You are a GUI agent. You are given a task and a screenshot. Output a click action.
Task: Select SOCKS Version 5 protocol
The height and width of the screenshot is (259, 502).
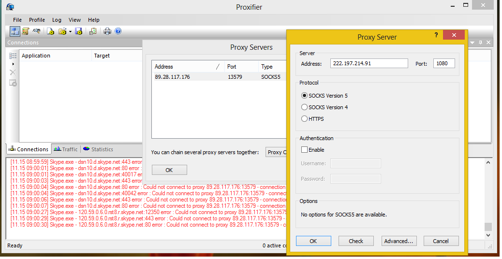305,96
